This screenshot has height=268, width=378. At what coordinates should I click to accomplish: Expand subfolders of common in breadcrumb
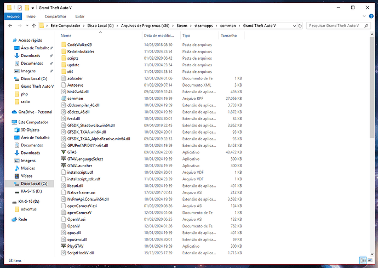pos(239,26)
